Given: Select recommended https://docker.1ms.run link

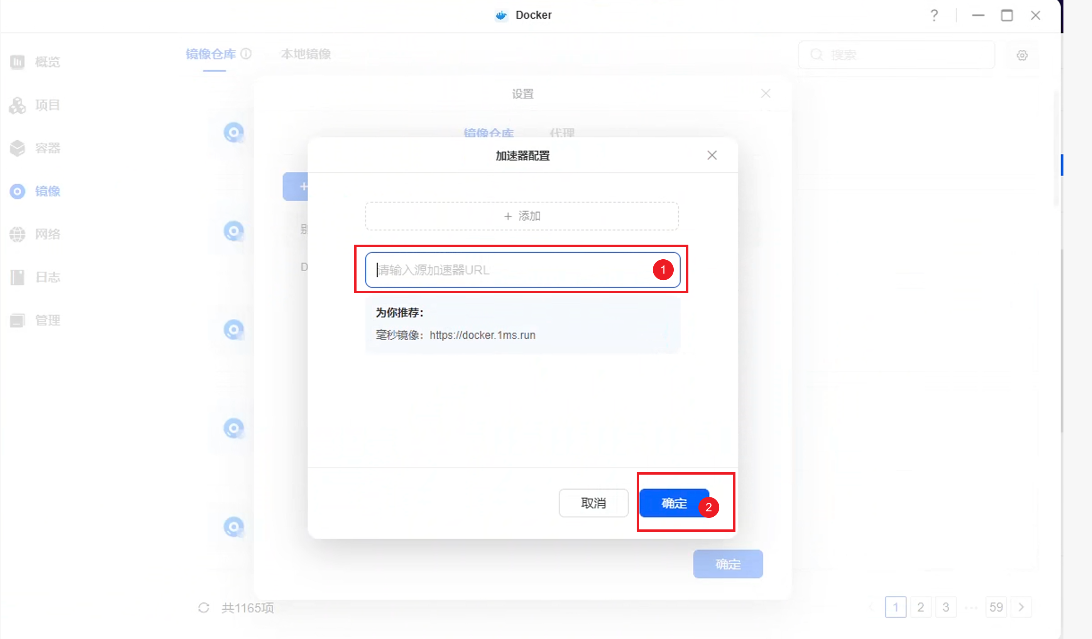Looking at the screenshot, I should point(482,335).
